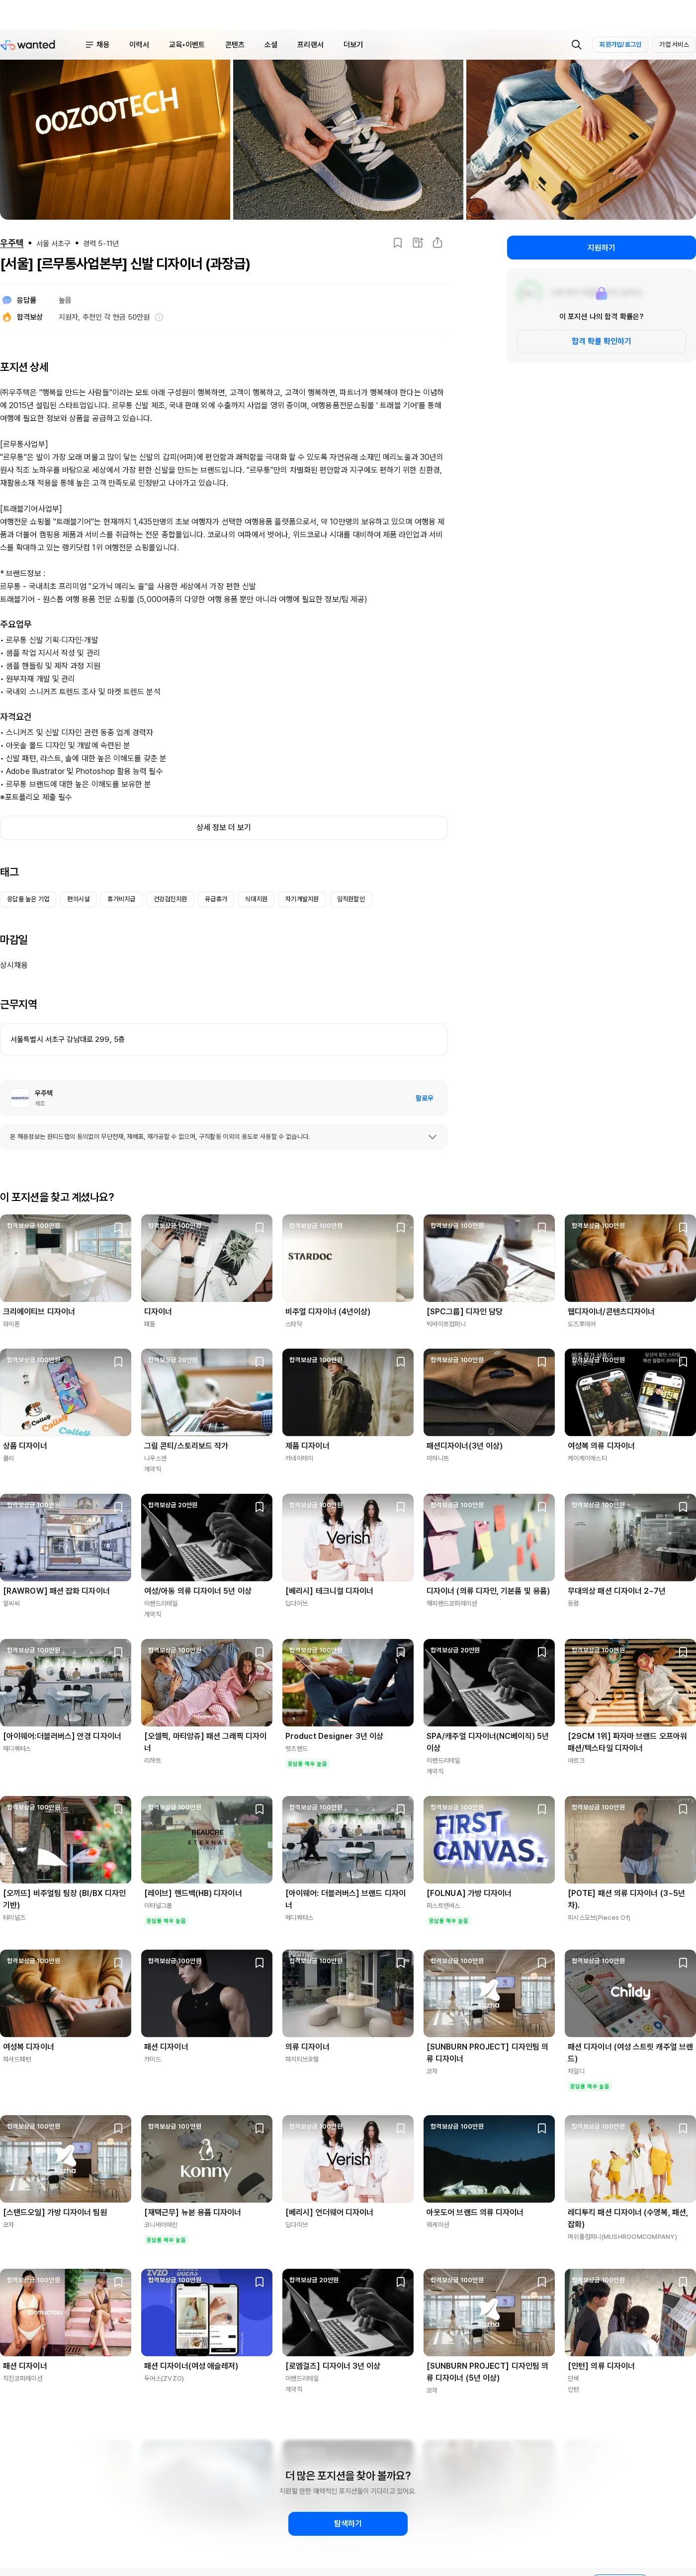The image size is (696, 2576).
Task: Bookmark the [29CM 1위] 파자마 브랜드 card
Action: (683, 1651)
